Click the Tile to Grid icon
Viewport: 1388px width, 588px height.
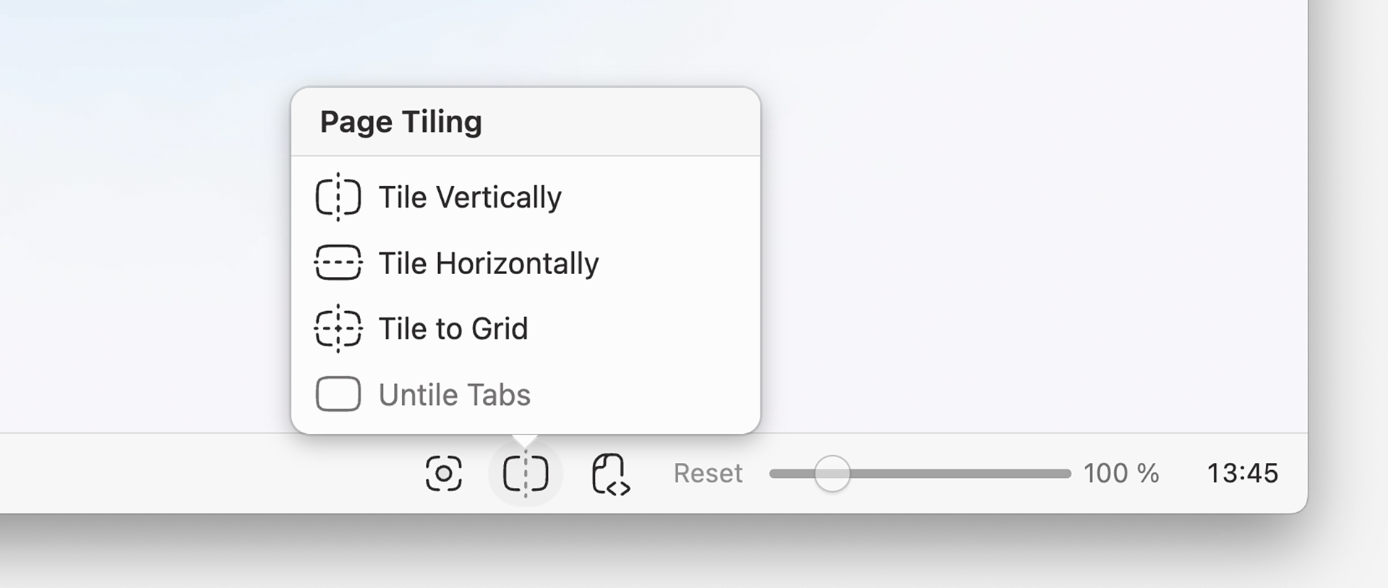(338, 328)
